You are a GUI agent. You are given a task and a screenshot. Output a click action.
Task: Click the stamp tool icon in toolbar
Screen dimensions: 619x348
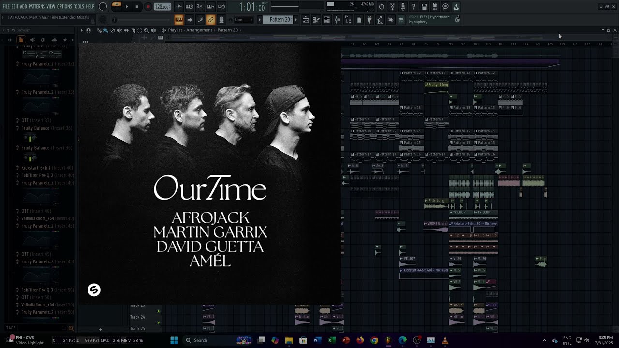(x=221, y=20)
